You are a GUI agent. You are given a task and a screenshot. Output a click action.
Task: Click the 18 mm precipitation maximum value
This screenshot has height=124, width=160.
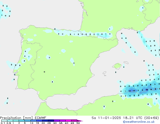147,90
